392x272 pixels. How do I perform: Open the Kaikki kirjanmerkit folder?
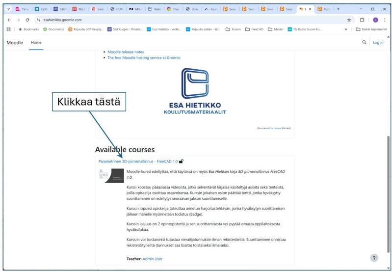[x=371, y=29]
